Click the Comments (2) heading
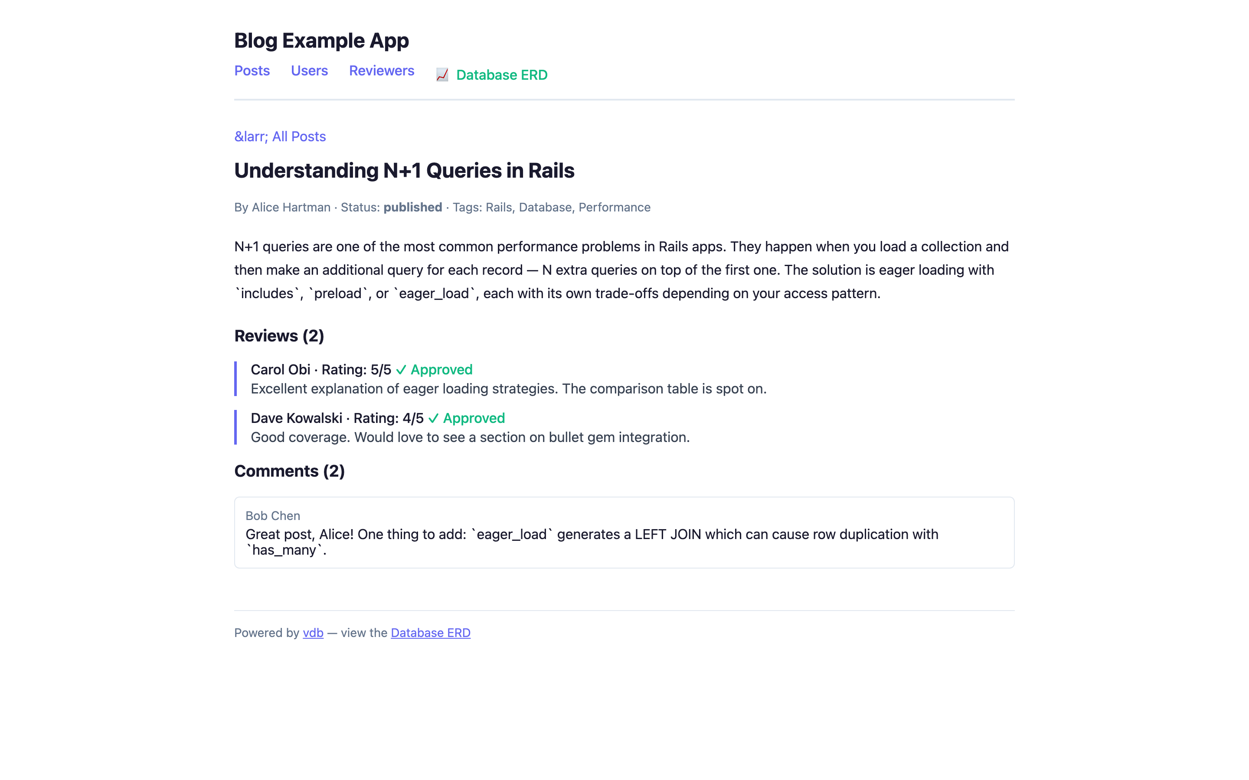Image resolution: width=1249 pixels, height=780 pixels. pyautogui.click(x=290, y=471)
